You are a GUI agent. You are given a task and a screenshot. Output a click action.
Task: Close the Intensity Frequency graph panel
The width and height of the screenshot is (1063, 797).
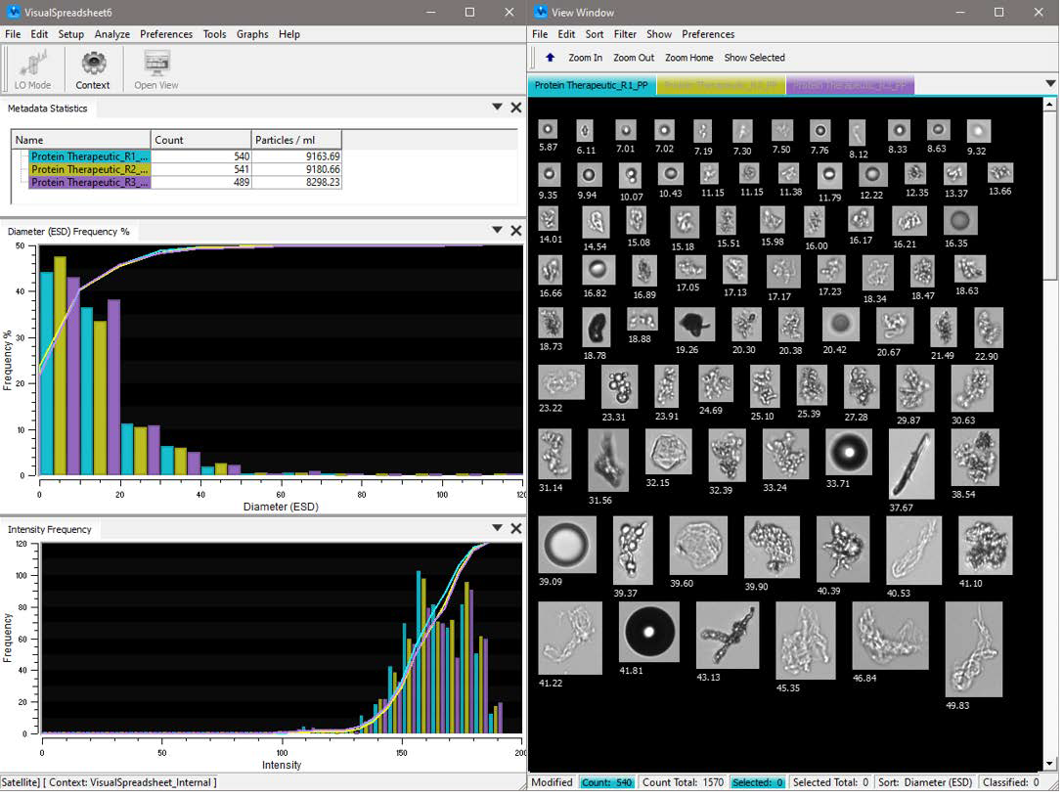516,528
